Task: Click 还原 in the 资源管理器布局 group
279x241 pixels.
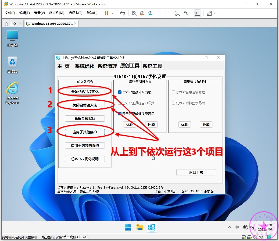Action: click(x=151, y=125)
